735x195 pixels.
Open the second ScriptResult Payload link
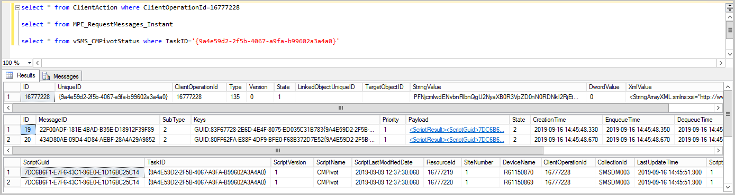[x=456, y=139]
